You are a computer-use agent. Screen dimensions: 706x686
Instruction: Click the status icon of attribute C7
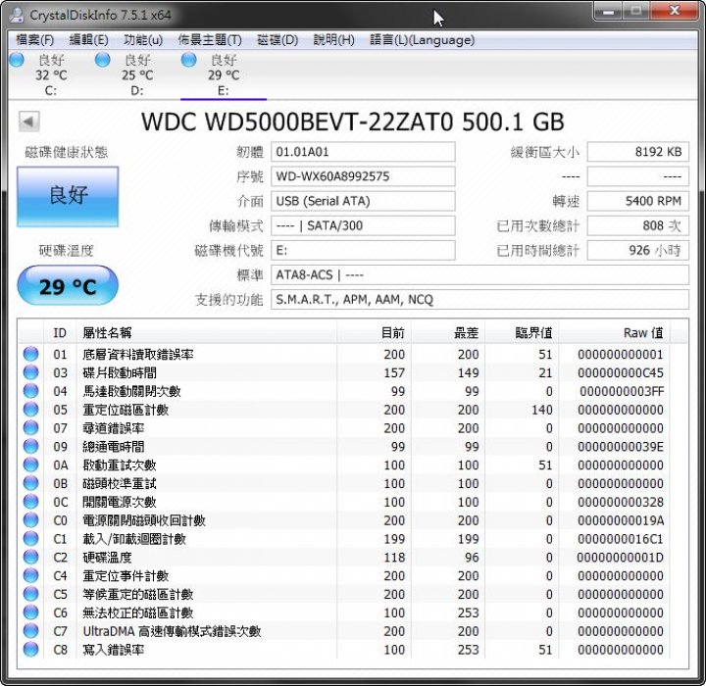(x=30, y=631)
